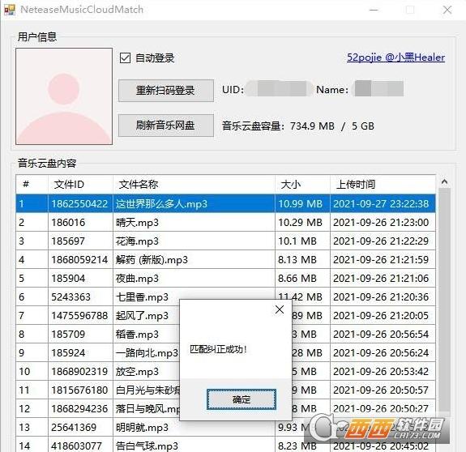This screenshot has width=466, height=452.
Task: Close the NeteaseMusicCloudMatch window
Action: coord(447,10)
